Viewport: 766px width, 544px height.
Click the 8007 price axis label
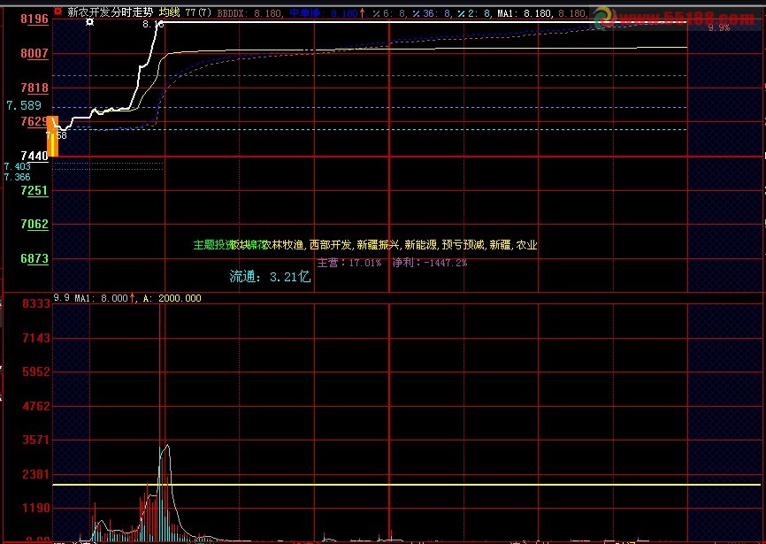34,53
